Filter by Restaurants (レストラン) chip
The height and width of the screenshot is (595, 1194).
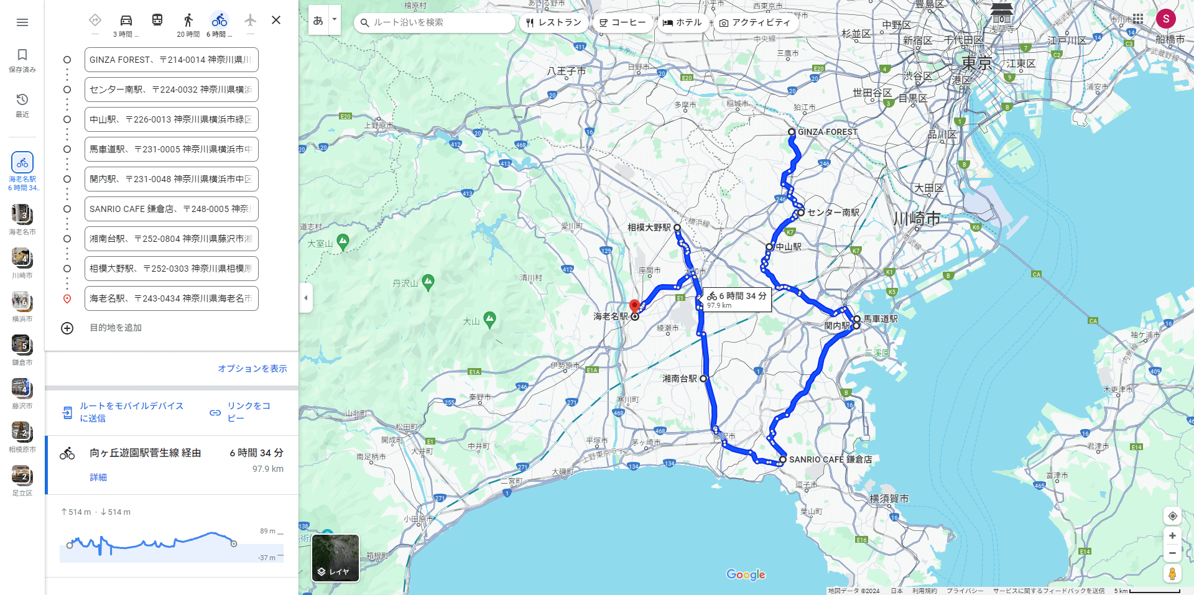[553, 22]
